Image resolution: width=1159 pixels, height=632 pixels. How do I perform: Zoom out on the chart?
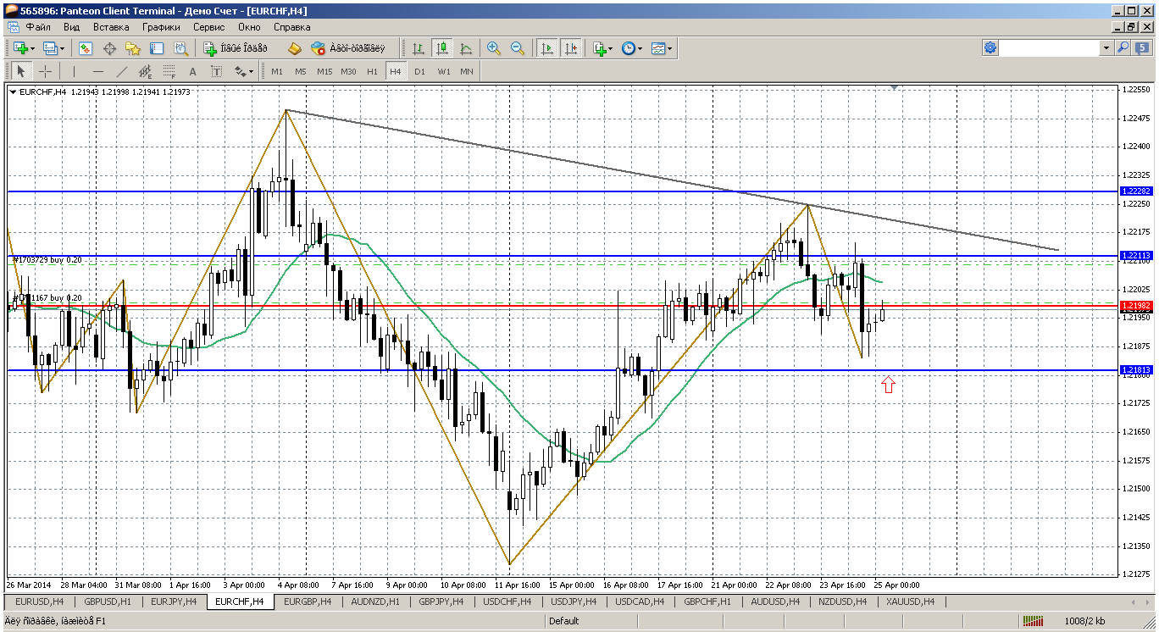(518, 48)
